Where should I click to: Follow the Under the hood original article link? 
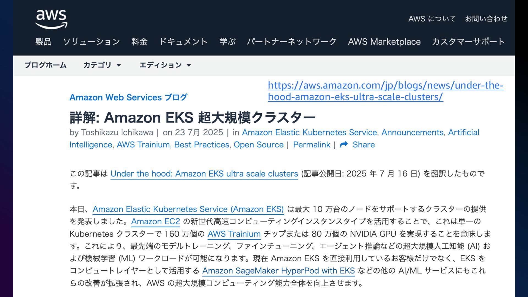[204, 174]
